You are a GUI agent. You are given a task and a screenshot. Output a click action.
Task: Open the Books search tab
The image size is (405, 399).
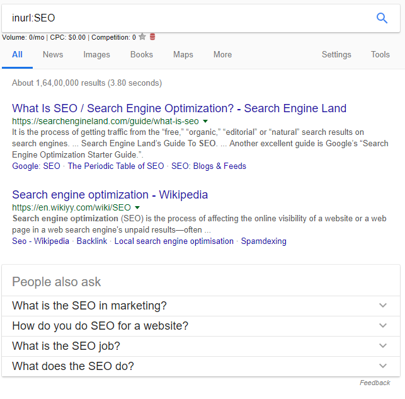(x=142, y=55)
